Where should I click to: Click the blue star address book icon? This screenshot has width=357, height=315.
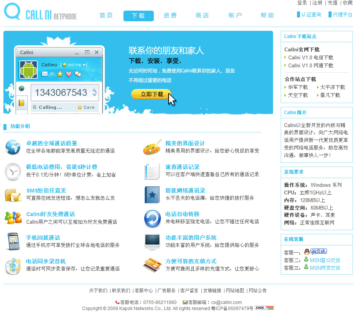click(152, 195)
